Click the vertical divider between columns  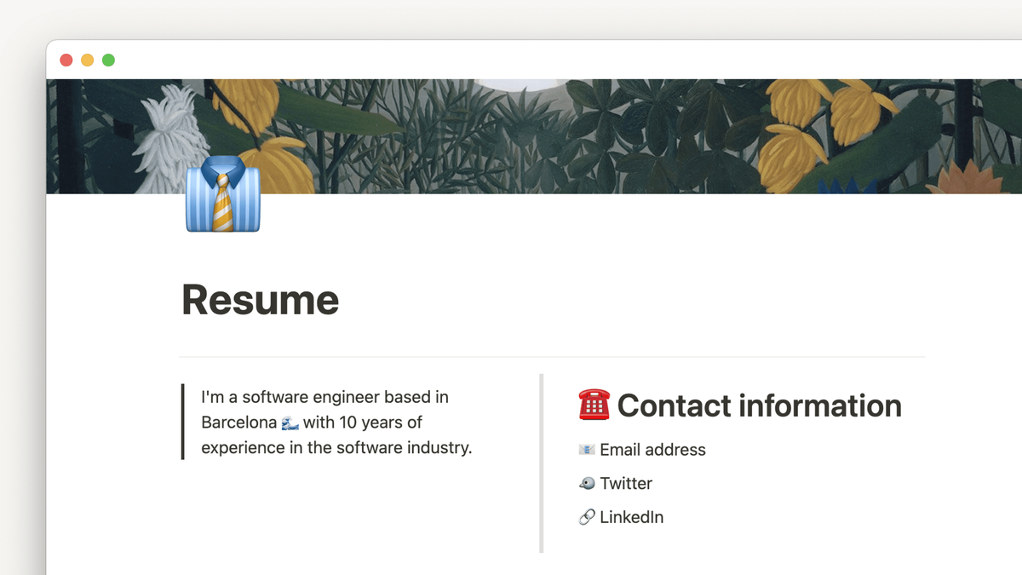542,463
